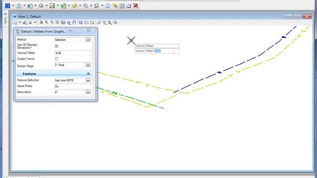Close the Extract Utilities From Graphics dialog
This screenshot has height=178, width=317.
click(89, 30)
